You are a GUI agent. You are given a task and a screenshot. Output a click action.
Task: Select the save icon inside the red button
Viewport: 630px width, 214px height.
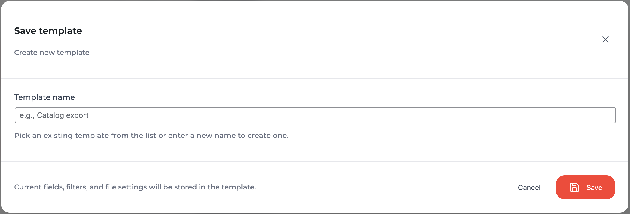[574, 187]
